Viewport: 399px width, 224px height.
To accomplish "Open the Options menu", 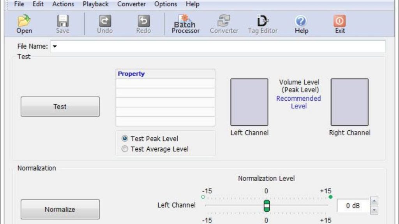I will (166, 4).
